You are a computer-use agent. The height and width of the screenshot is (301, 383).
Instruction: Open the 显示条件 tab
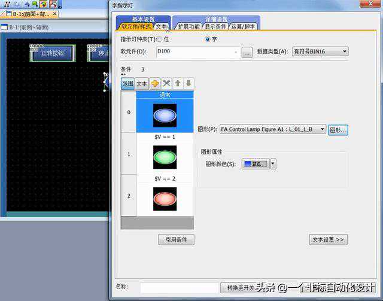(215, 27)
